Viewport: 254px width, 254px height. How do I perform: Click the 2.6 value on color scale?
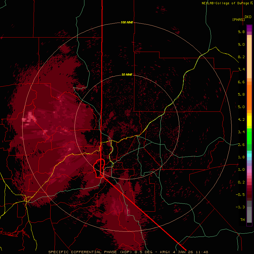pyautogui.click(x=241, y=145)
